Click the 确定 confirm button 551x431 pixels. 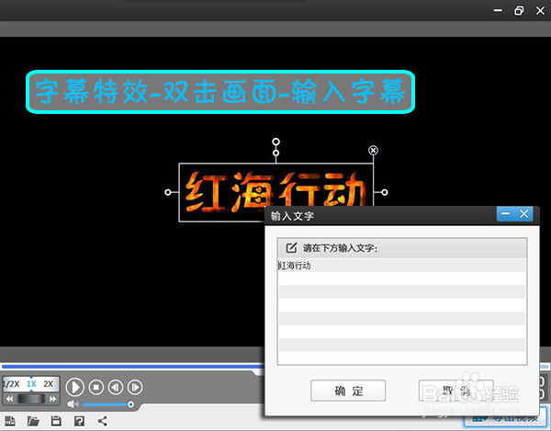point(348,391)
